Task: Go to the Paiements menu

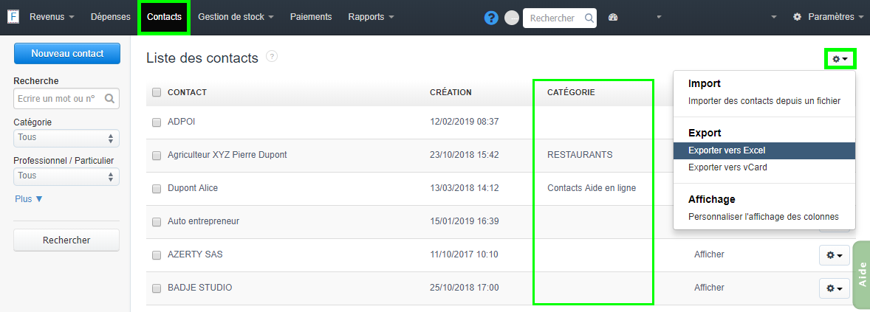Action: tap(311, 17)
